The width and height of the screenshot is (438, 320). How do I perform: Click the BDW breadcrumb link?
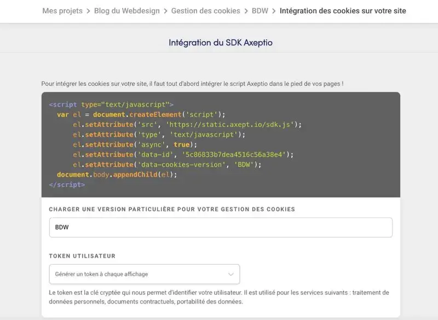click(260, 11)
